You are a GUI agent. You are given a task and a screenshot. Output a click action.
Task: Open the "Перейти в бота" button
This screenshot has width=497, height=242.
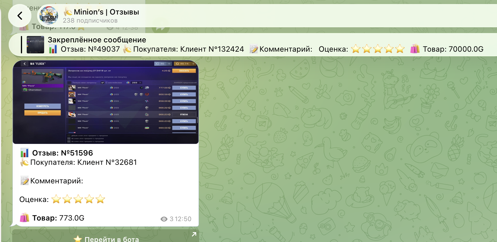(106, 236)
